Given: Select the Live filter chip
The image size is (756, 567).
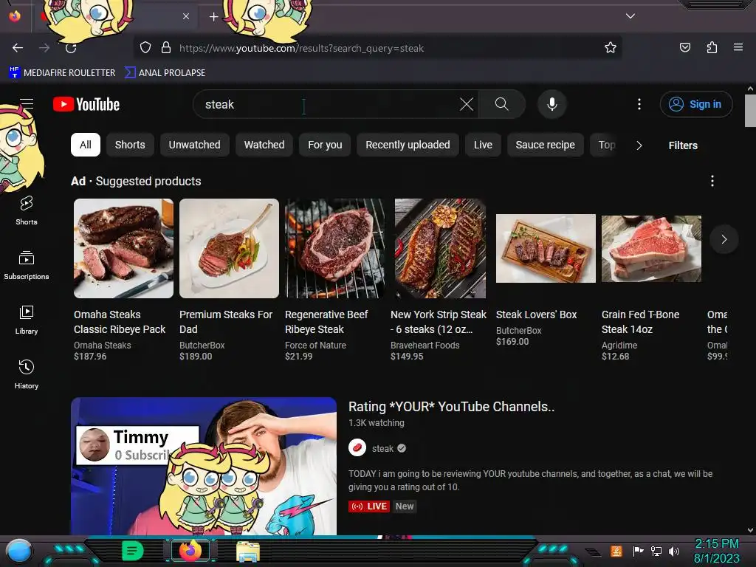Looking at the screenshot, I should (x=483, y=145).
